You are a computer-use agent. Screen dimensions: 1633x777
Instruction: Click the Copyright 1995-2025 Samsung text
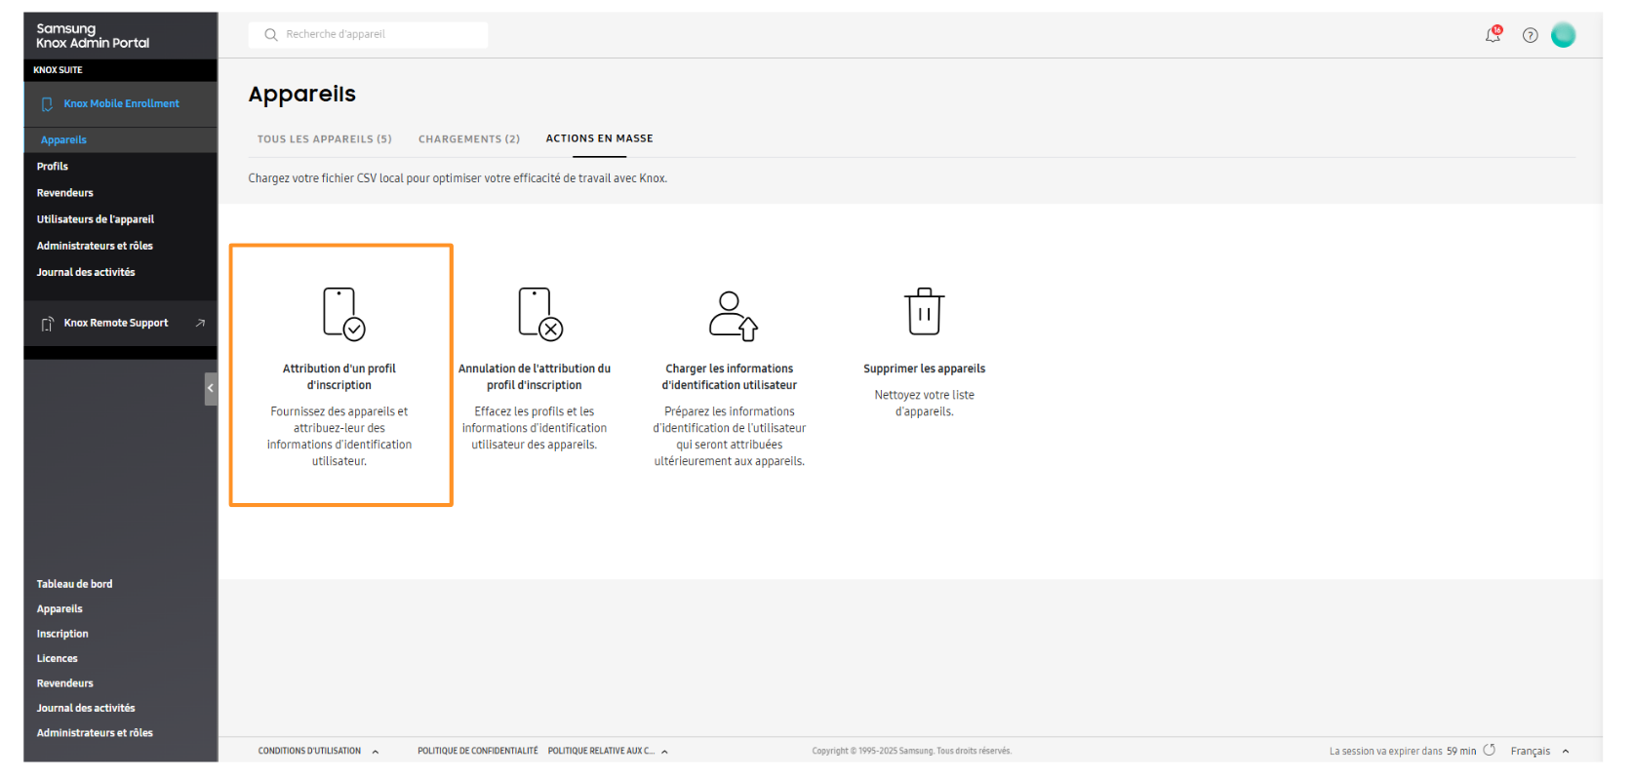911,752
